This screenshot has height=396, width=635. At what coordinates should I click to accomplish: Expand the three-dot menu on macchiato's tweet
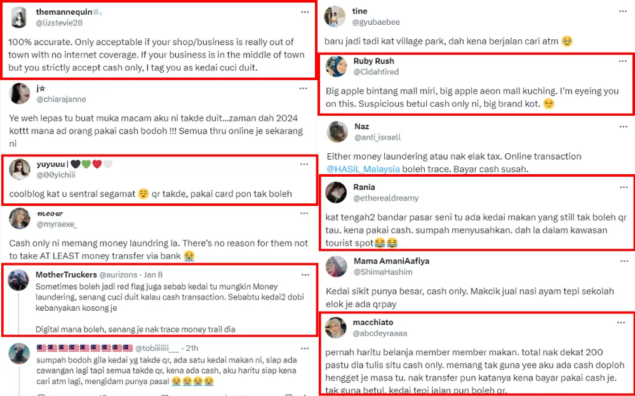coord(621,323)
